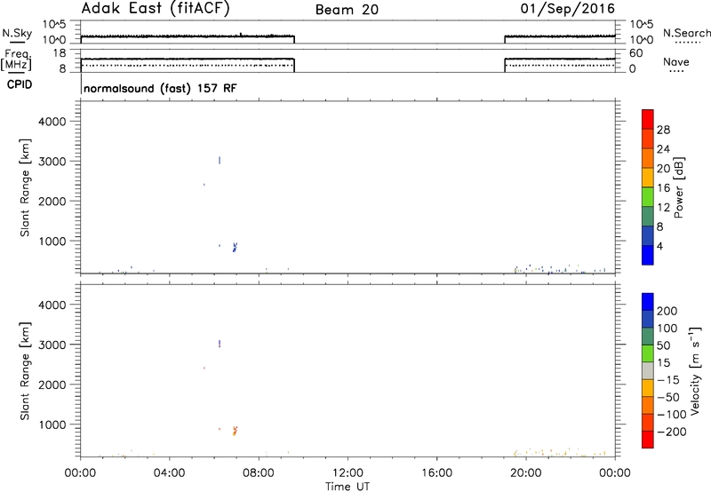Click the orange echo cluster near 1000 km in Velocity panel
The width and height of the screenshot is (711, 492).
click(x=235, y=431)
